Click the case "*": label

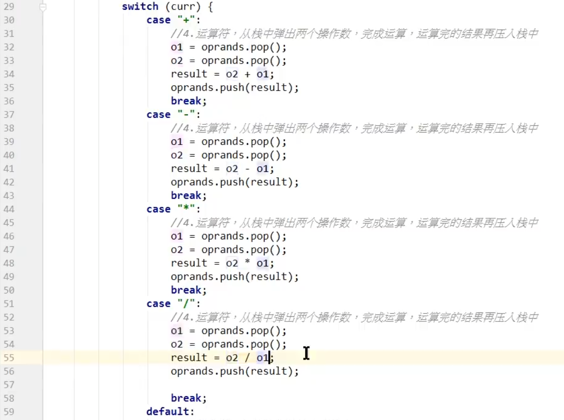pyautogui.click(x=173, y=210)
